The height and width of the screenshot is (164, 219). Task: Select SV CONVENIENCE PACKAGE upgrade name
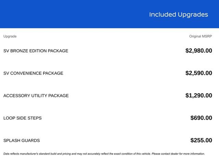pos(33,73)
